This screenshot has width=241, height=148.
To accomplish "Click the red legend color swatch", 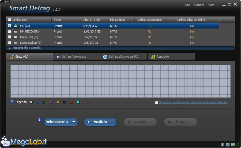I will 71,102.
